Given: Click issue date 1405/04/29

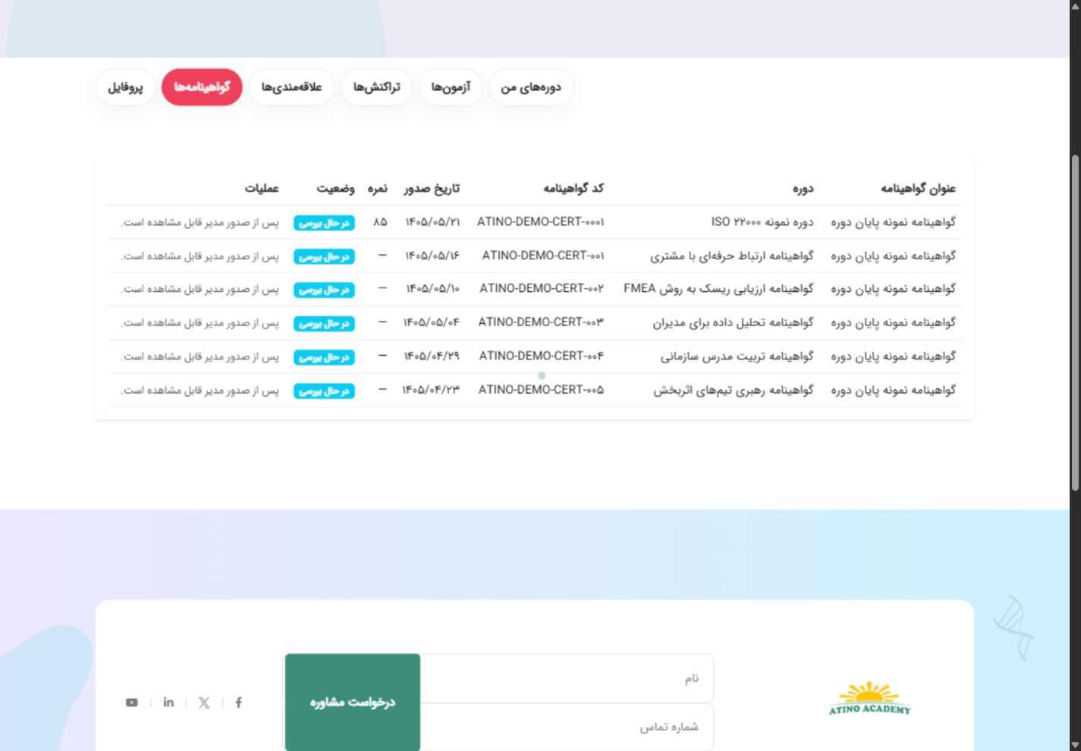Looking at the screenshot, I should [432, 356].
